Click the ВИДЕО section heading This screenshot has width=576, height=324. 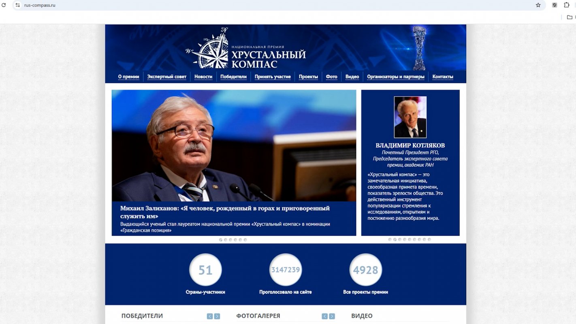pyautogui.click(x=362, y=316)
